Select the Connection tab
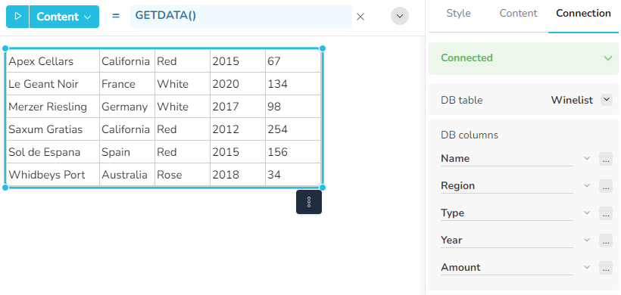The width and height of the screenshot is (621, 295). click(583, 13)
